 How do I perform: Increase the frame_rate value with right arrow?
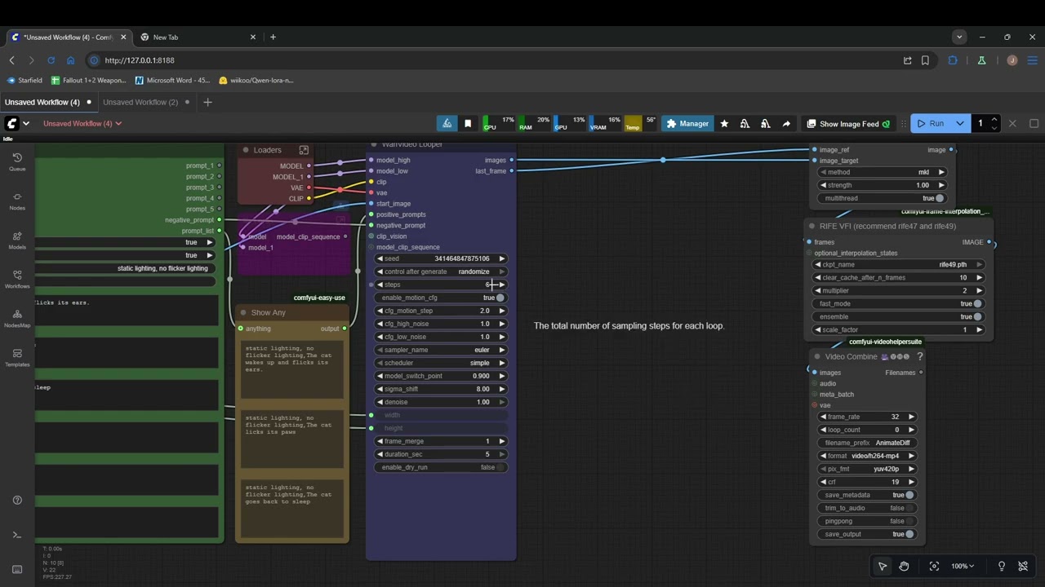(x=911, y=417)
